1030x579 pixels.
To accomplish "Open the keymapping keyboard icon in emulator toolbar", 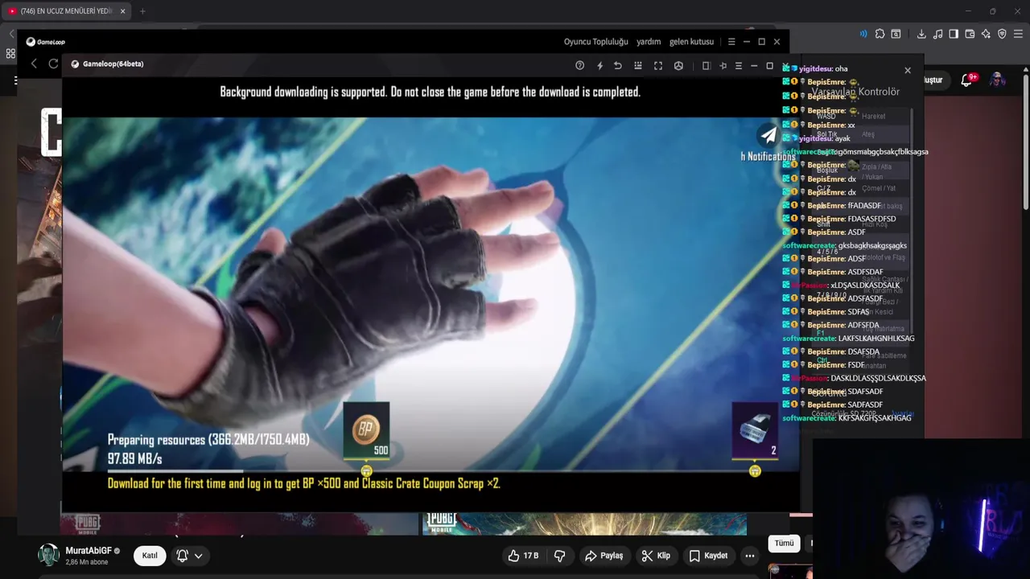I will 638,65.
